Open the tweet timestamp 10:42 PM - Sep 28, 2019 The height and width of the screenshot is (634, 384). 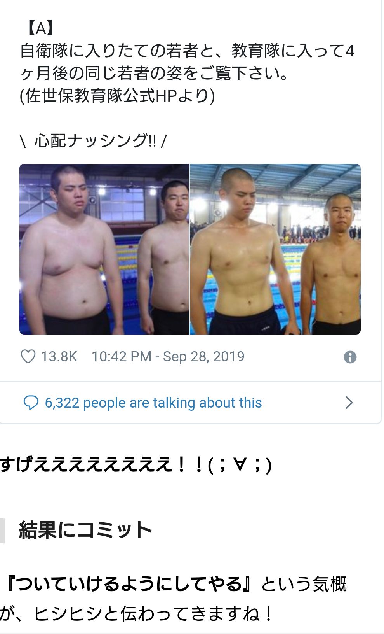point(168,356)
